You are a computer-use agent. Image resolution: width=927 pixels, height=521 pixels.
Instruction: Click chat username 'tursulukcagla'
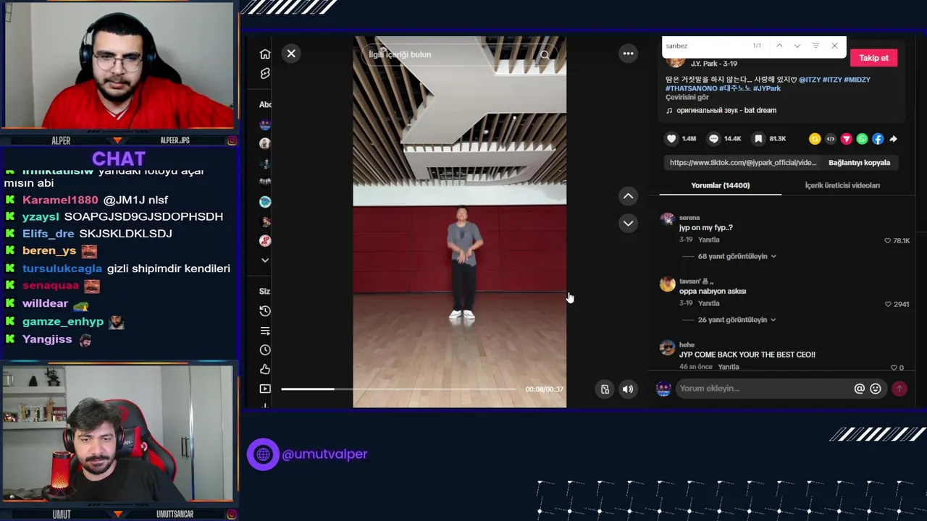click(x=62, y=268)
